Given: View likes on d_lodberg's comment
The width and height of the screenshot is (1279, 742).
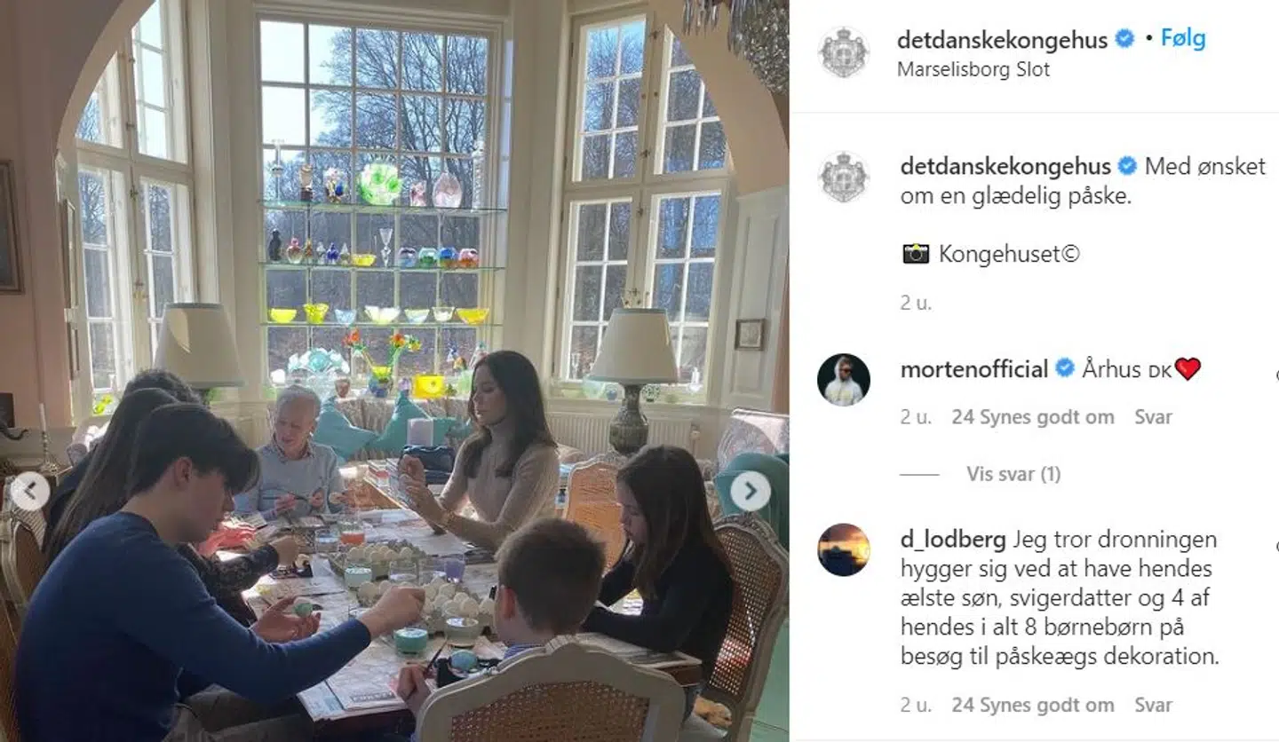Looking at the screenshot, I should pos(1033,706).
